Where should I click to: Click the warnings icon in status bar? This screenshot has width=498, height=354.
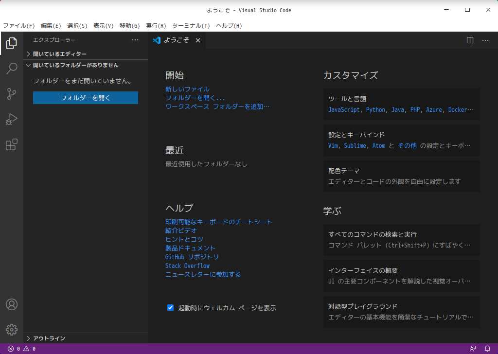26,349
